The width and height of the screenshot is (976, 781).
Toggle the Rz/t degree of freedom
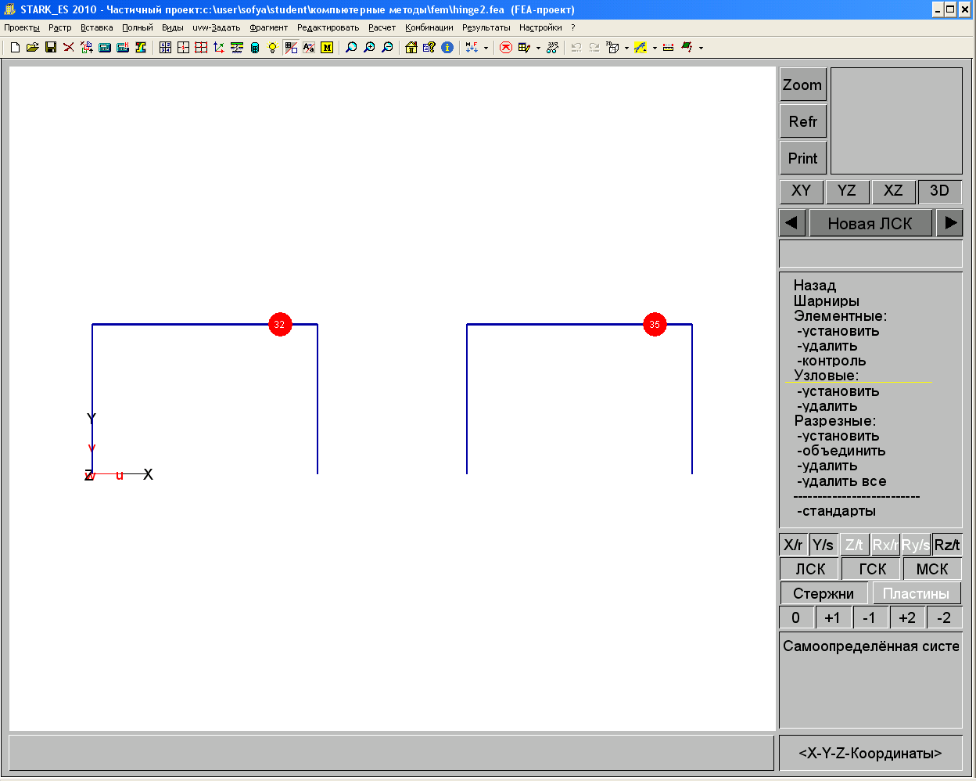(x=947, y=545)
